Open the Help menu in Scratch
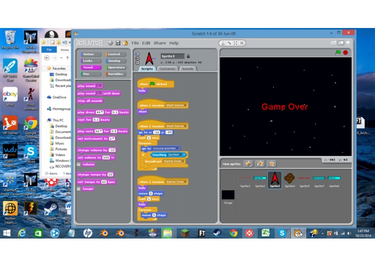375x266 pixels. coord(174,43)
